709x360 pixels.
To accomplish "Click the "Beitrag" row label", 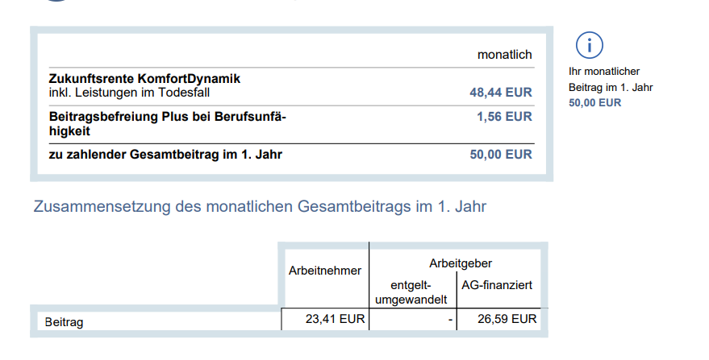I will 65,322.
